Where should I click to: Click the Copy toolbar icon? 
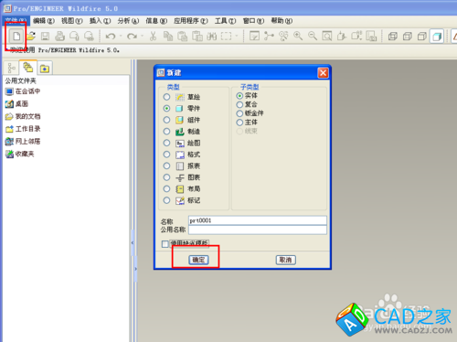168,37
